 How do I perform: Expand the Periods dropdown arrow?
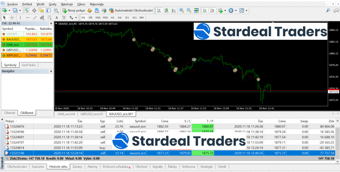236,10
